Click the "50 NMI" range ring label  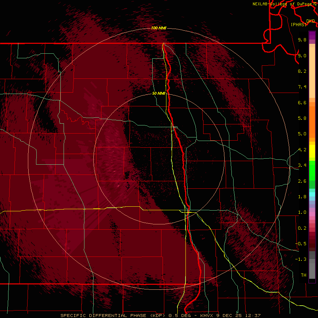[159, 93]
